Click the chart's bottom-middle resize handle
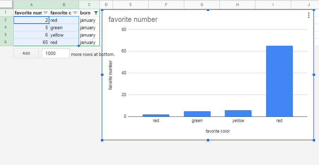Screen dimensions: 319x165 208,140
